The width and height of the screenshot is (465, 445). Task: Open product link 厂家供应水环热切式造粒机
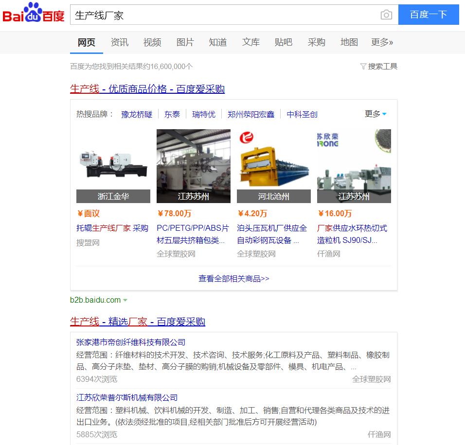352,234
